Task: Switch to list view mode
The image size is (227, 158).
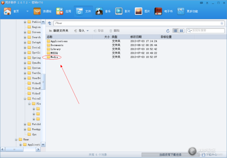Action: click(175, 31)
